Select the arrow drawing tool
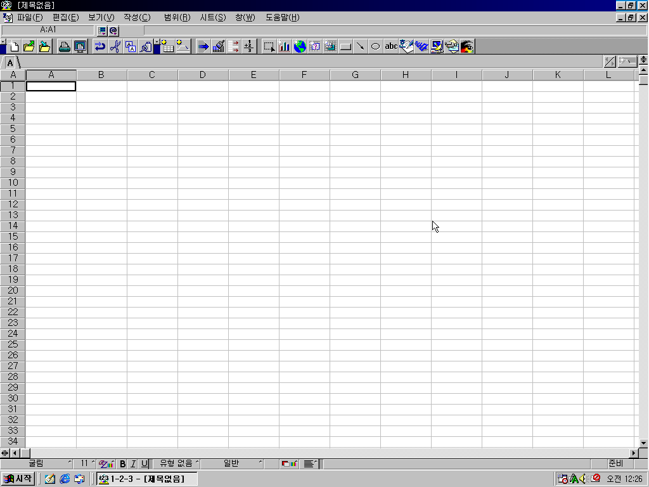 pos(361,46)
